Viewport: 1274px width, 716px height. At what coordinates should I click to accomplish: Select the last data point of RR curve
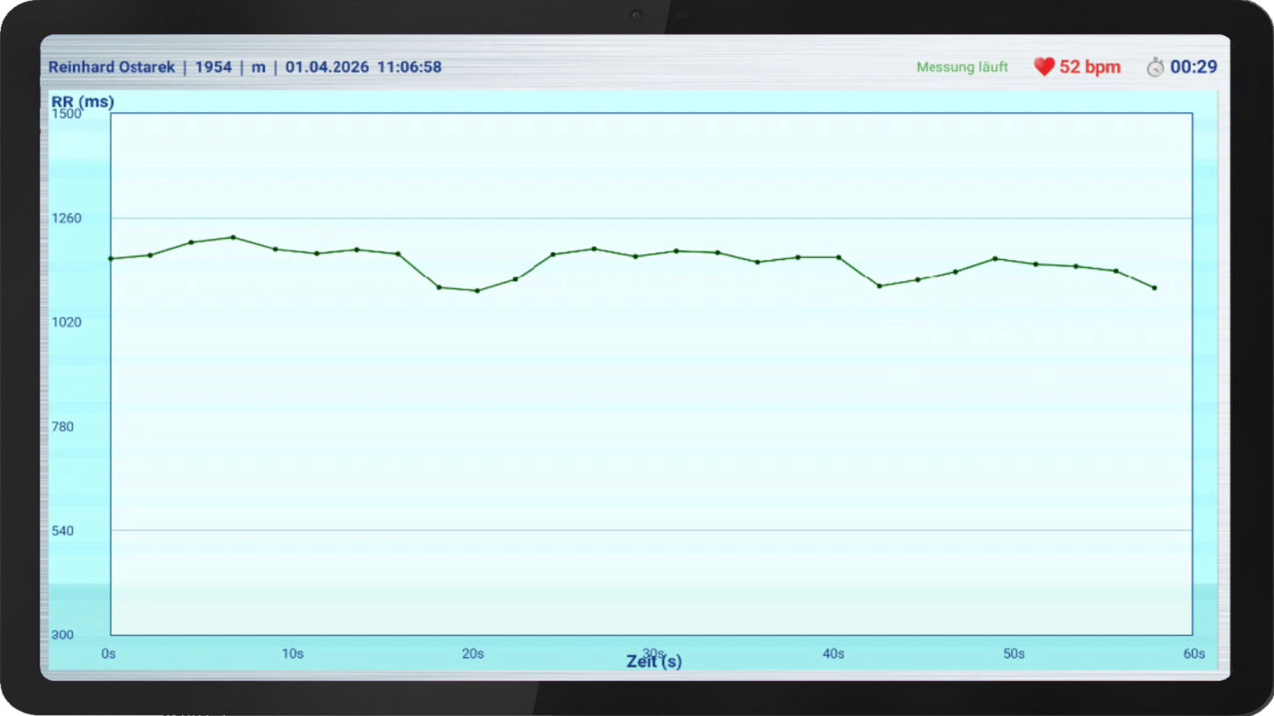1154,288
